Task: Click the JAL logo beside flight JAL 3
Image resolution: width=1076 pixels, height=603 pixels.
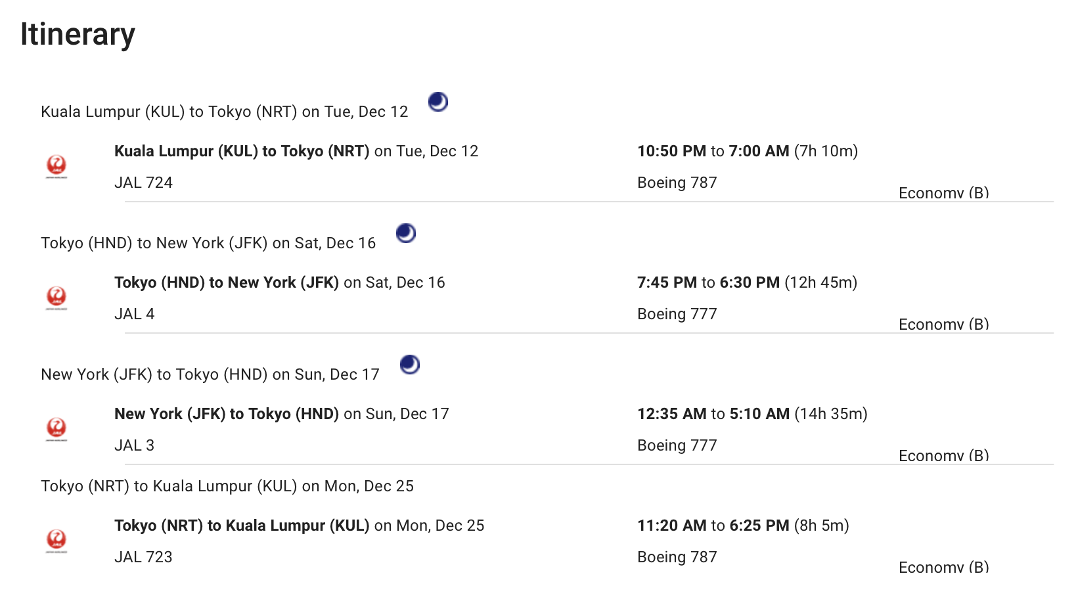Action: tap(56, 429)
